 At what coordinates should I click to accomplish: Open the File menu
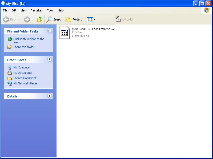click(x=5, y=10)
